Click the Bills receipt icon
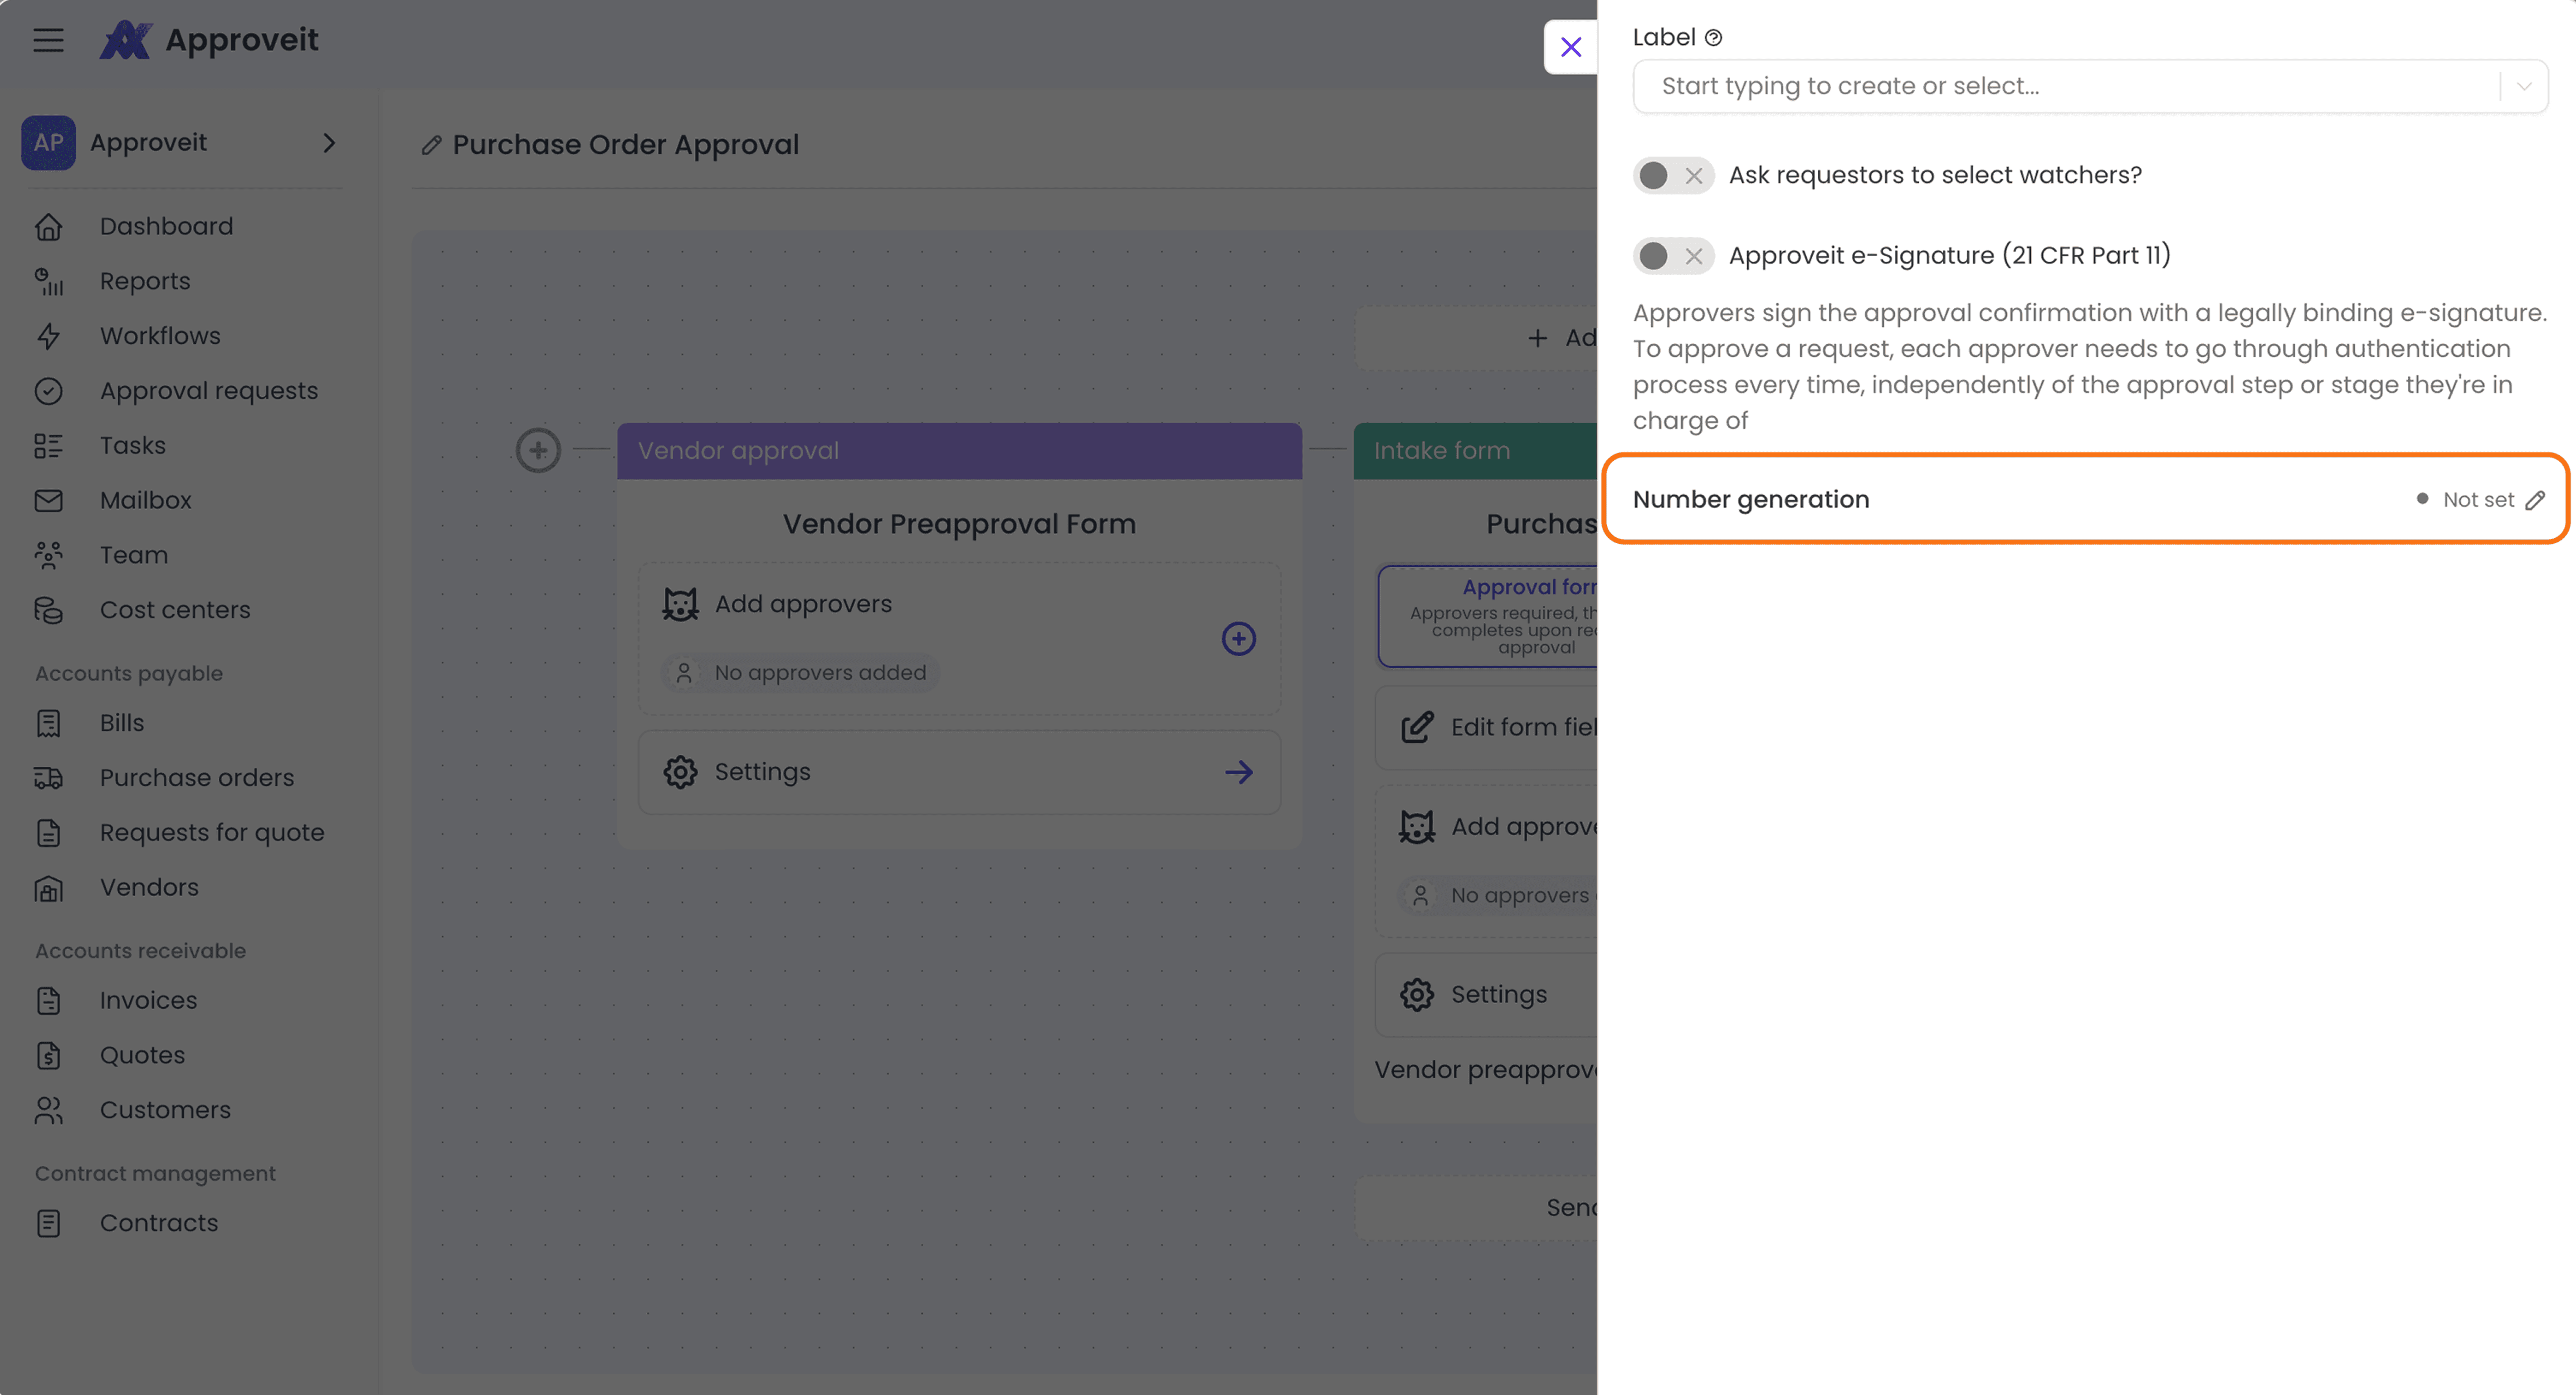 [48, 723]
